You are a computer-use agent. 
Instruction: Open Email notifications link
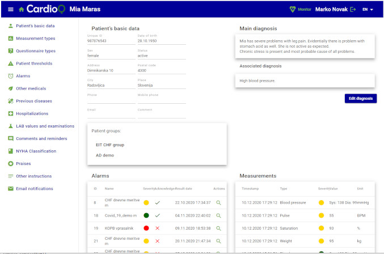click(x=35, y=189)
